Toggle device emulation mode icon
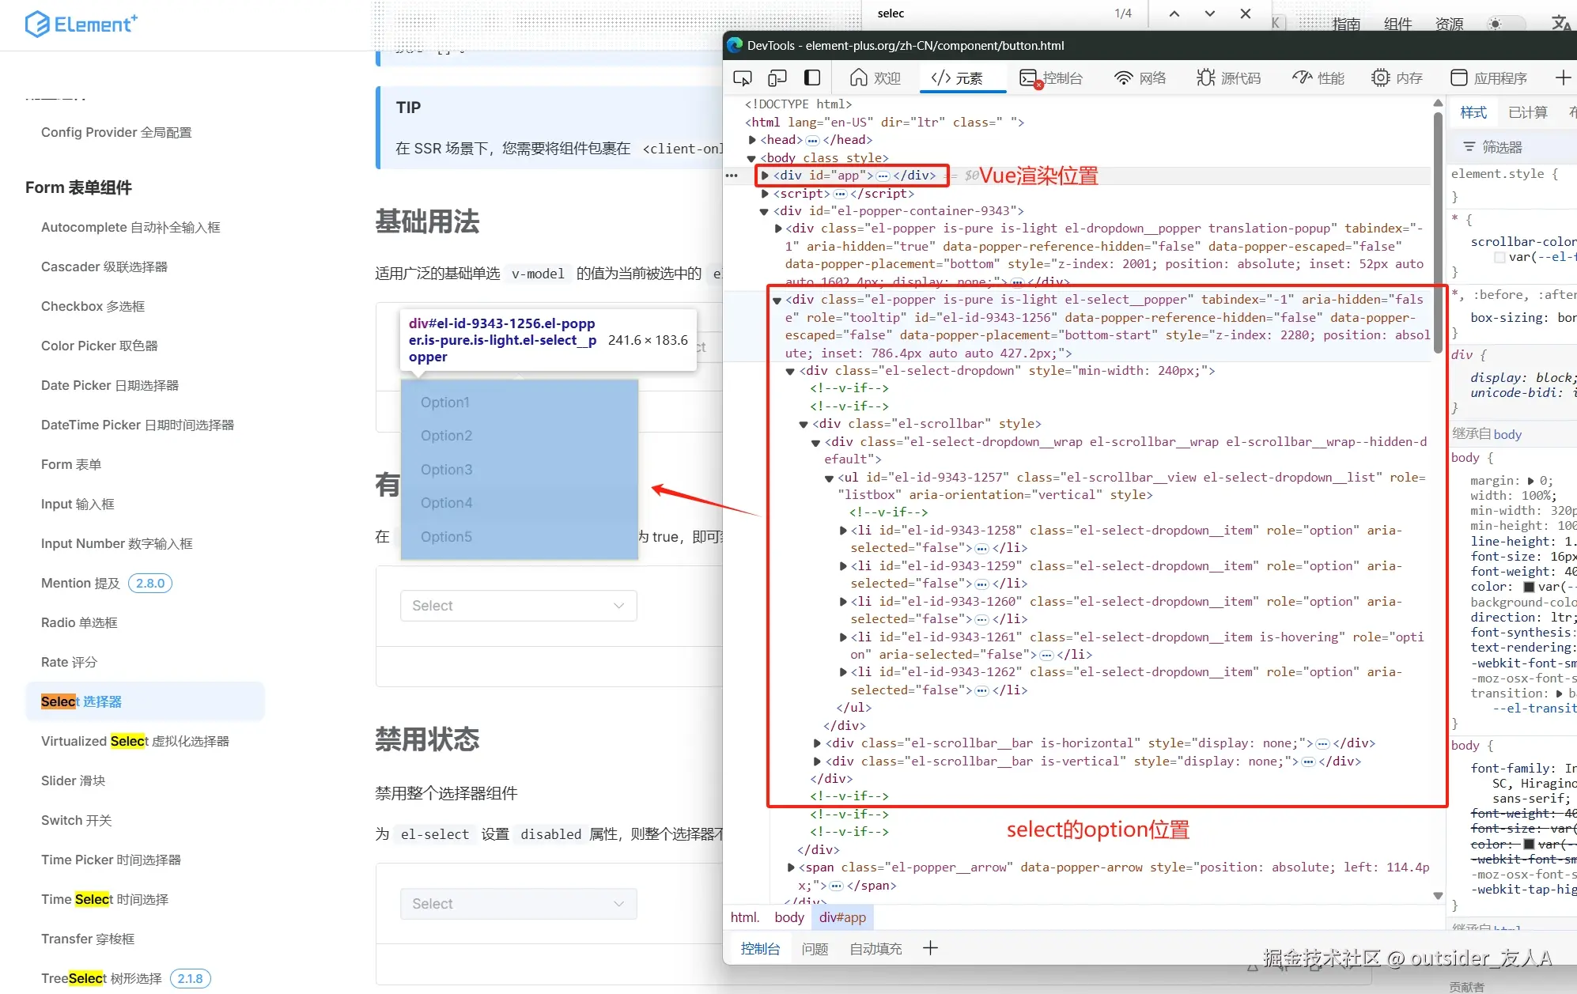This screenshot has height=994, width=1577. [x=777, y=77]
